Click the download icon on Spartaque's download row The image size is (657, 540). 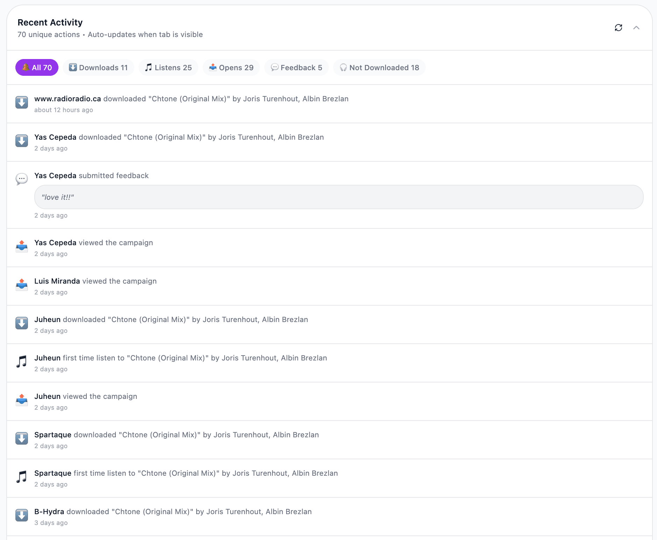point(21,438)
